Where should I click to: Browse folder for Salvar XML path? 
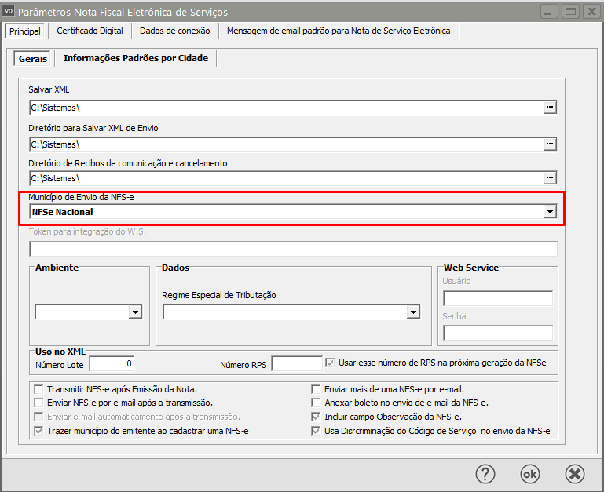pyautogui.click(x=550, y=107)
